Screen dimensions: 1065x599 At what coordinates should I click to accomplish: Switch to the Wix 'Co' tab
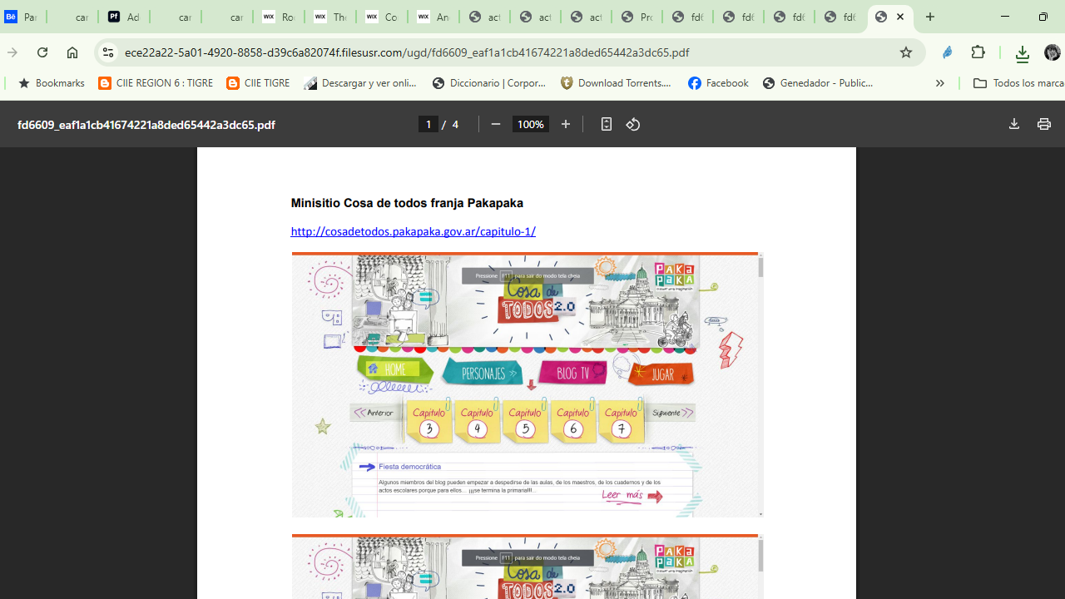tap(382, 17)
